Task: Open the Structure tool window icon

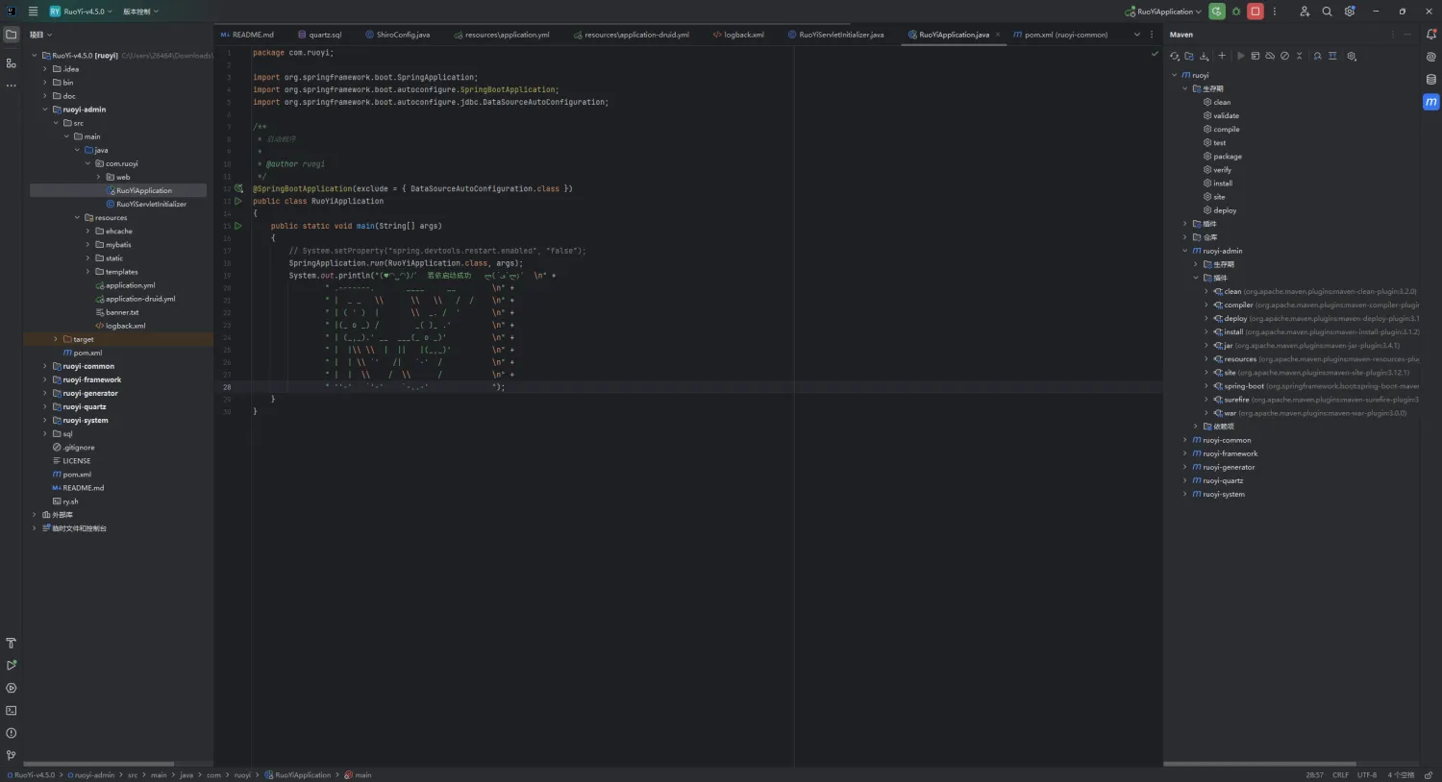Action: 12,62
